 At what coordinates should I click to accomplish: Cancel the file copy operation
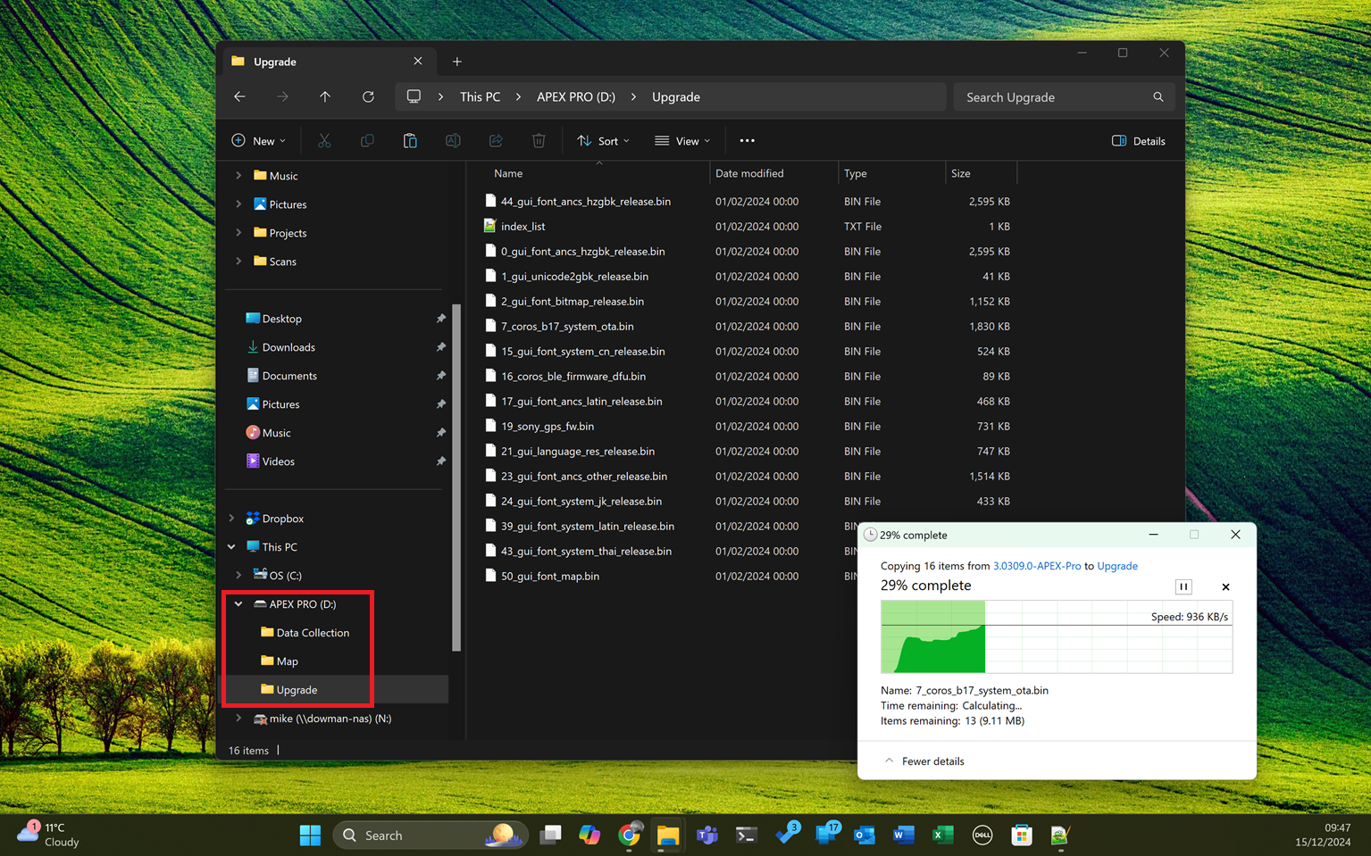pos(1225,586)
